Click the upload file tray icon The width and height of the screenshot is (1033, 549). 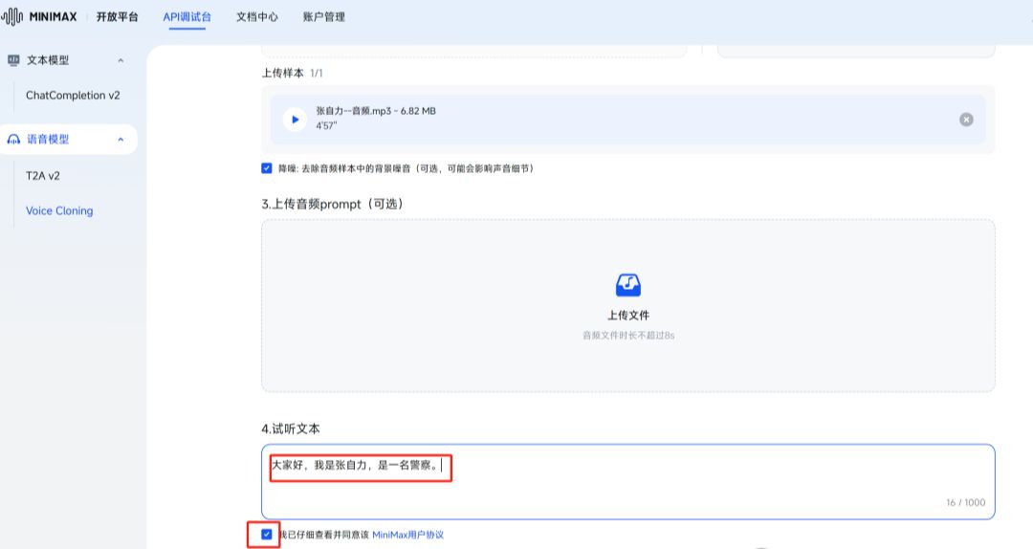coord(627,285)
